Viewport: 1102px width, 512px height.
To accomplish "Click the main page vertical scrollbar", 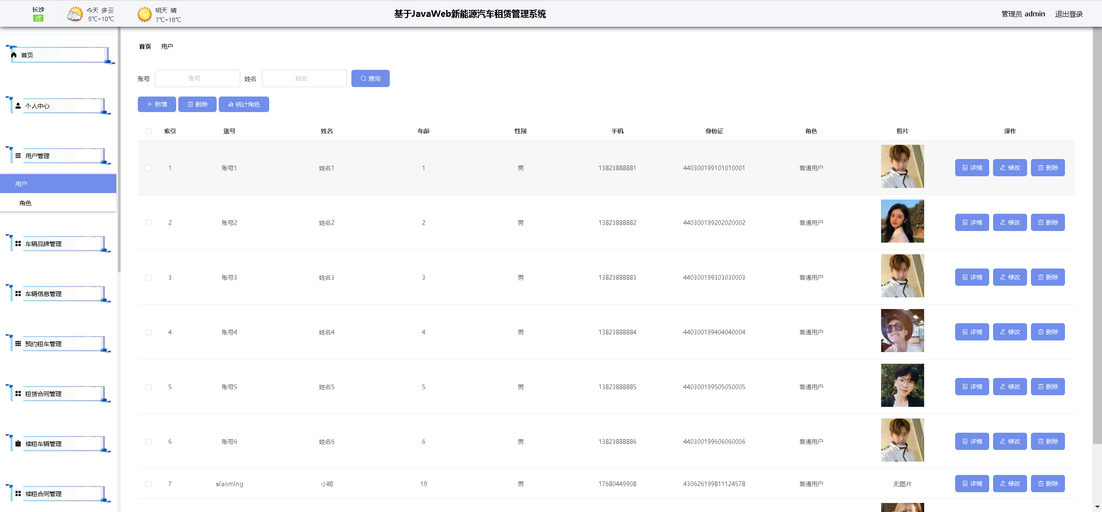I will [x=1097, y=235].
